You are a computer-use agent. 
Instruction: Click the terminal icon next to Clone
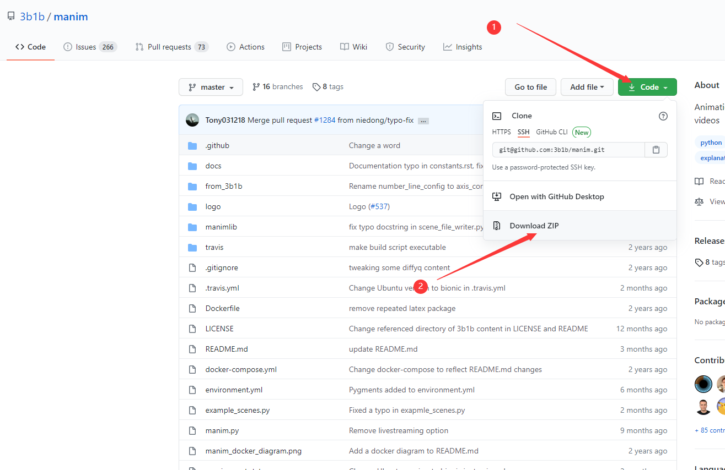[x=497, y=116]
